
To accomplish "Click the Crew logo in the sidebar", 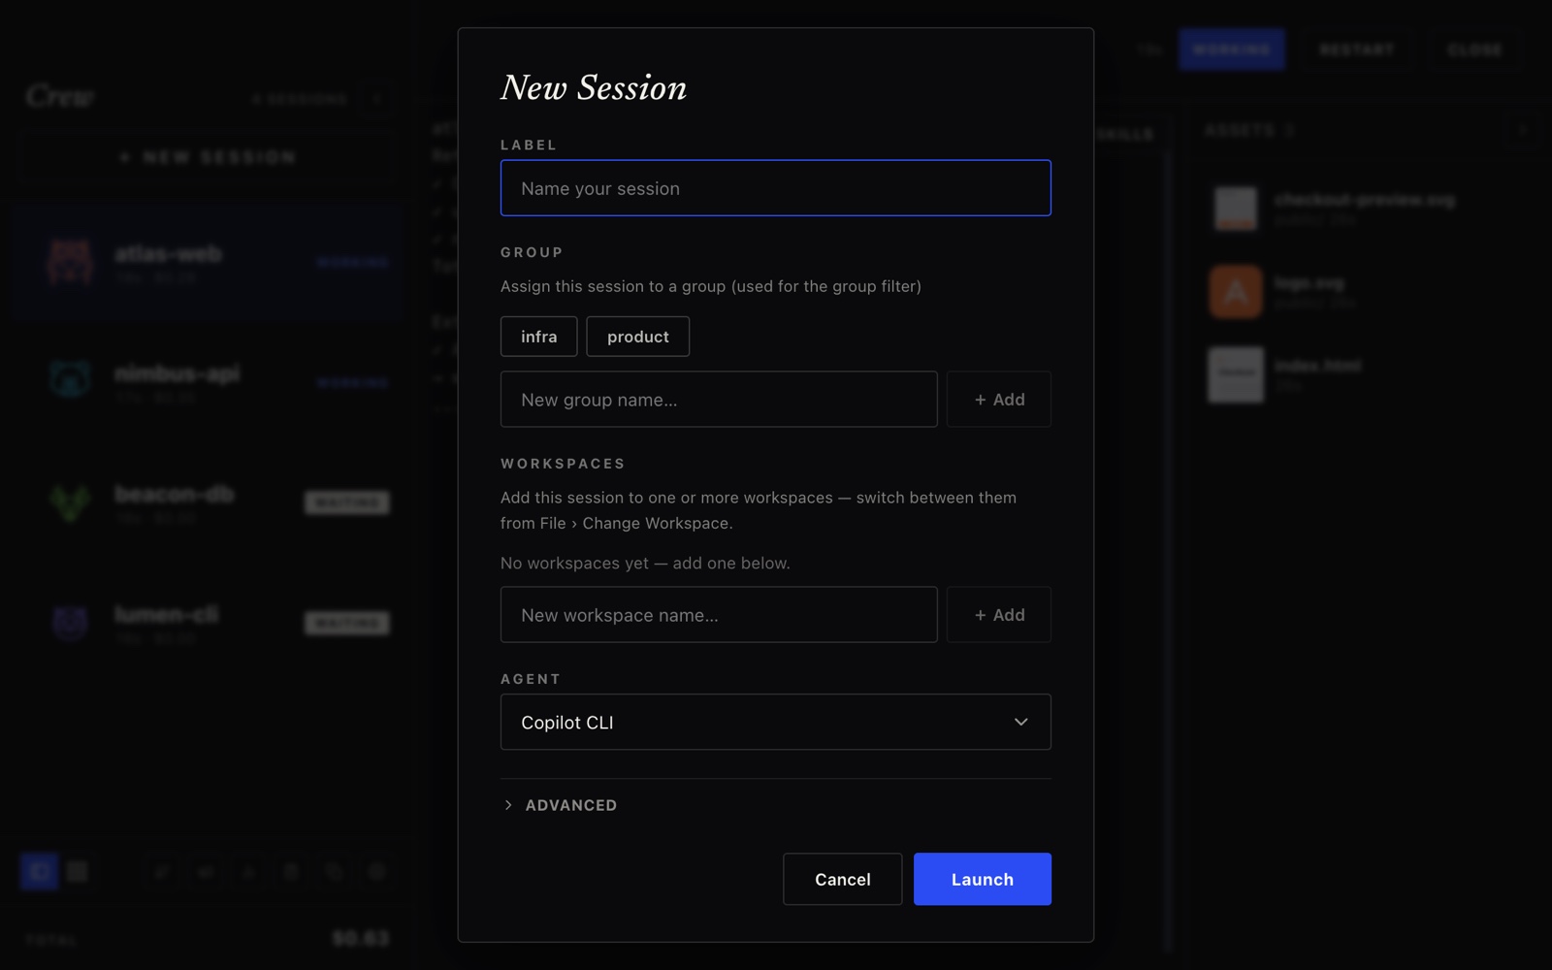I will tap(60, 96).
